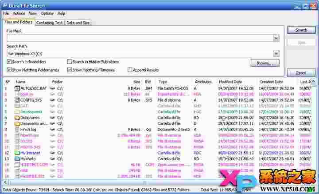Open the Actions menu
Image resolution: width=319 pixels, height=194 pixels.
19,13
